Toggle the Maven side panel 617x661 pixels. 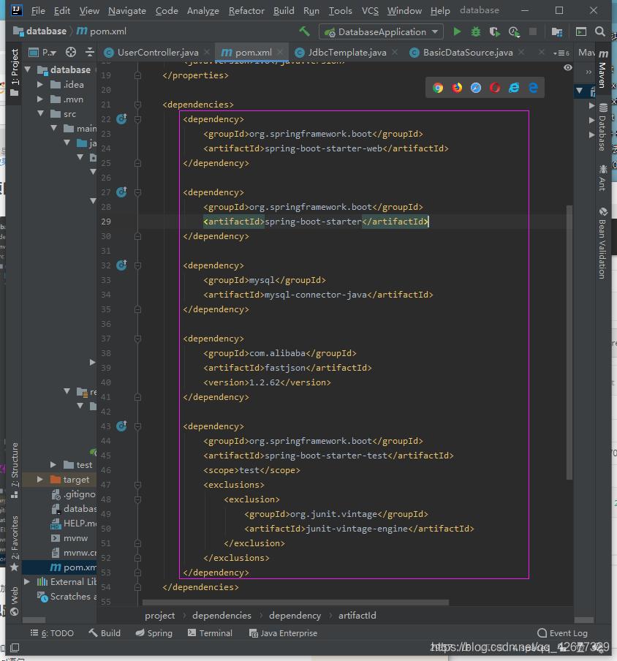[x=602, y=69]
